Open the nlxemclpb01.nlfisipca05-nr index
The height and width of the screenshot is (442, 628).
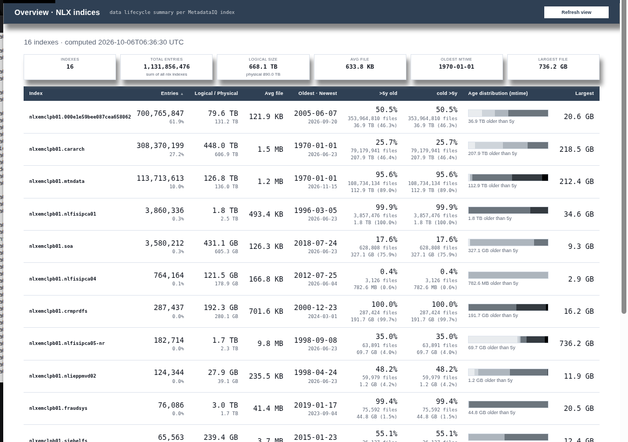[67, 343]
